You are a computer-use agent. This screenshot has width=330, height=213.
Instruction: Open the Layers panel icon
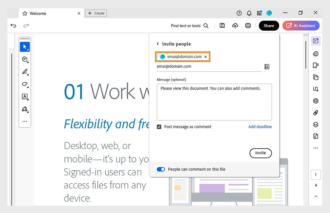click(316, 124)
